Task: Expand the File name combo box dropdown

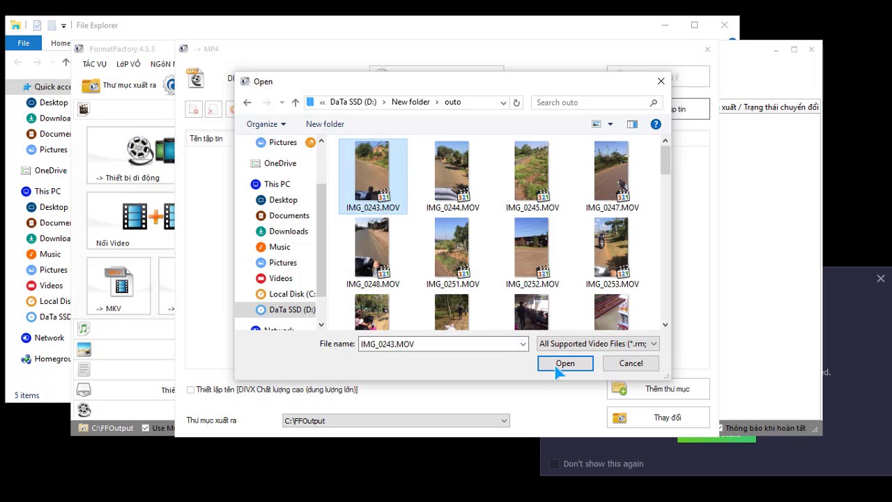Action: [x=523, y=344]
